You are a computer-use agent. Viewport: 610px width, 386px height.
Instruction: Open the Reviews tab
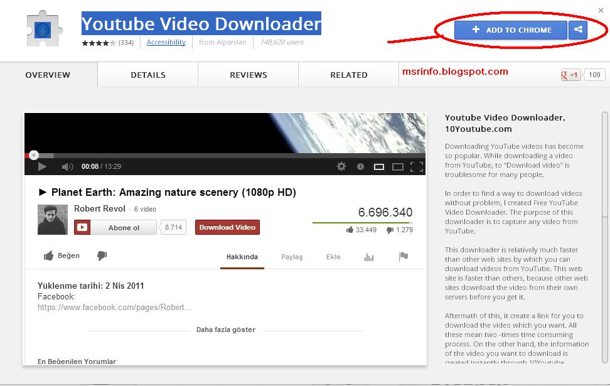point(249,75)
